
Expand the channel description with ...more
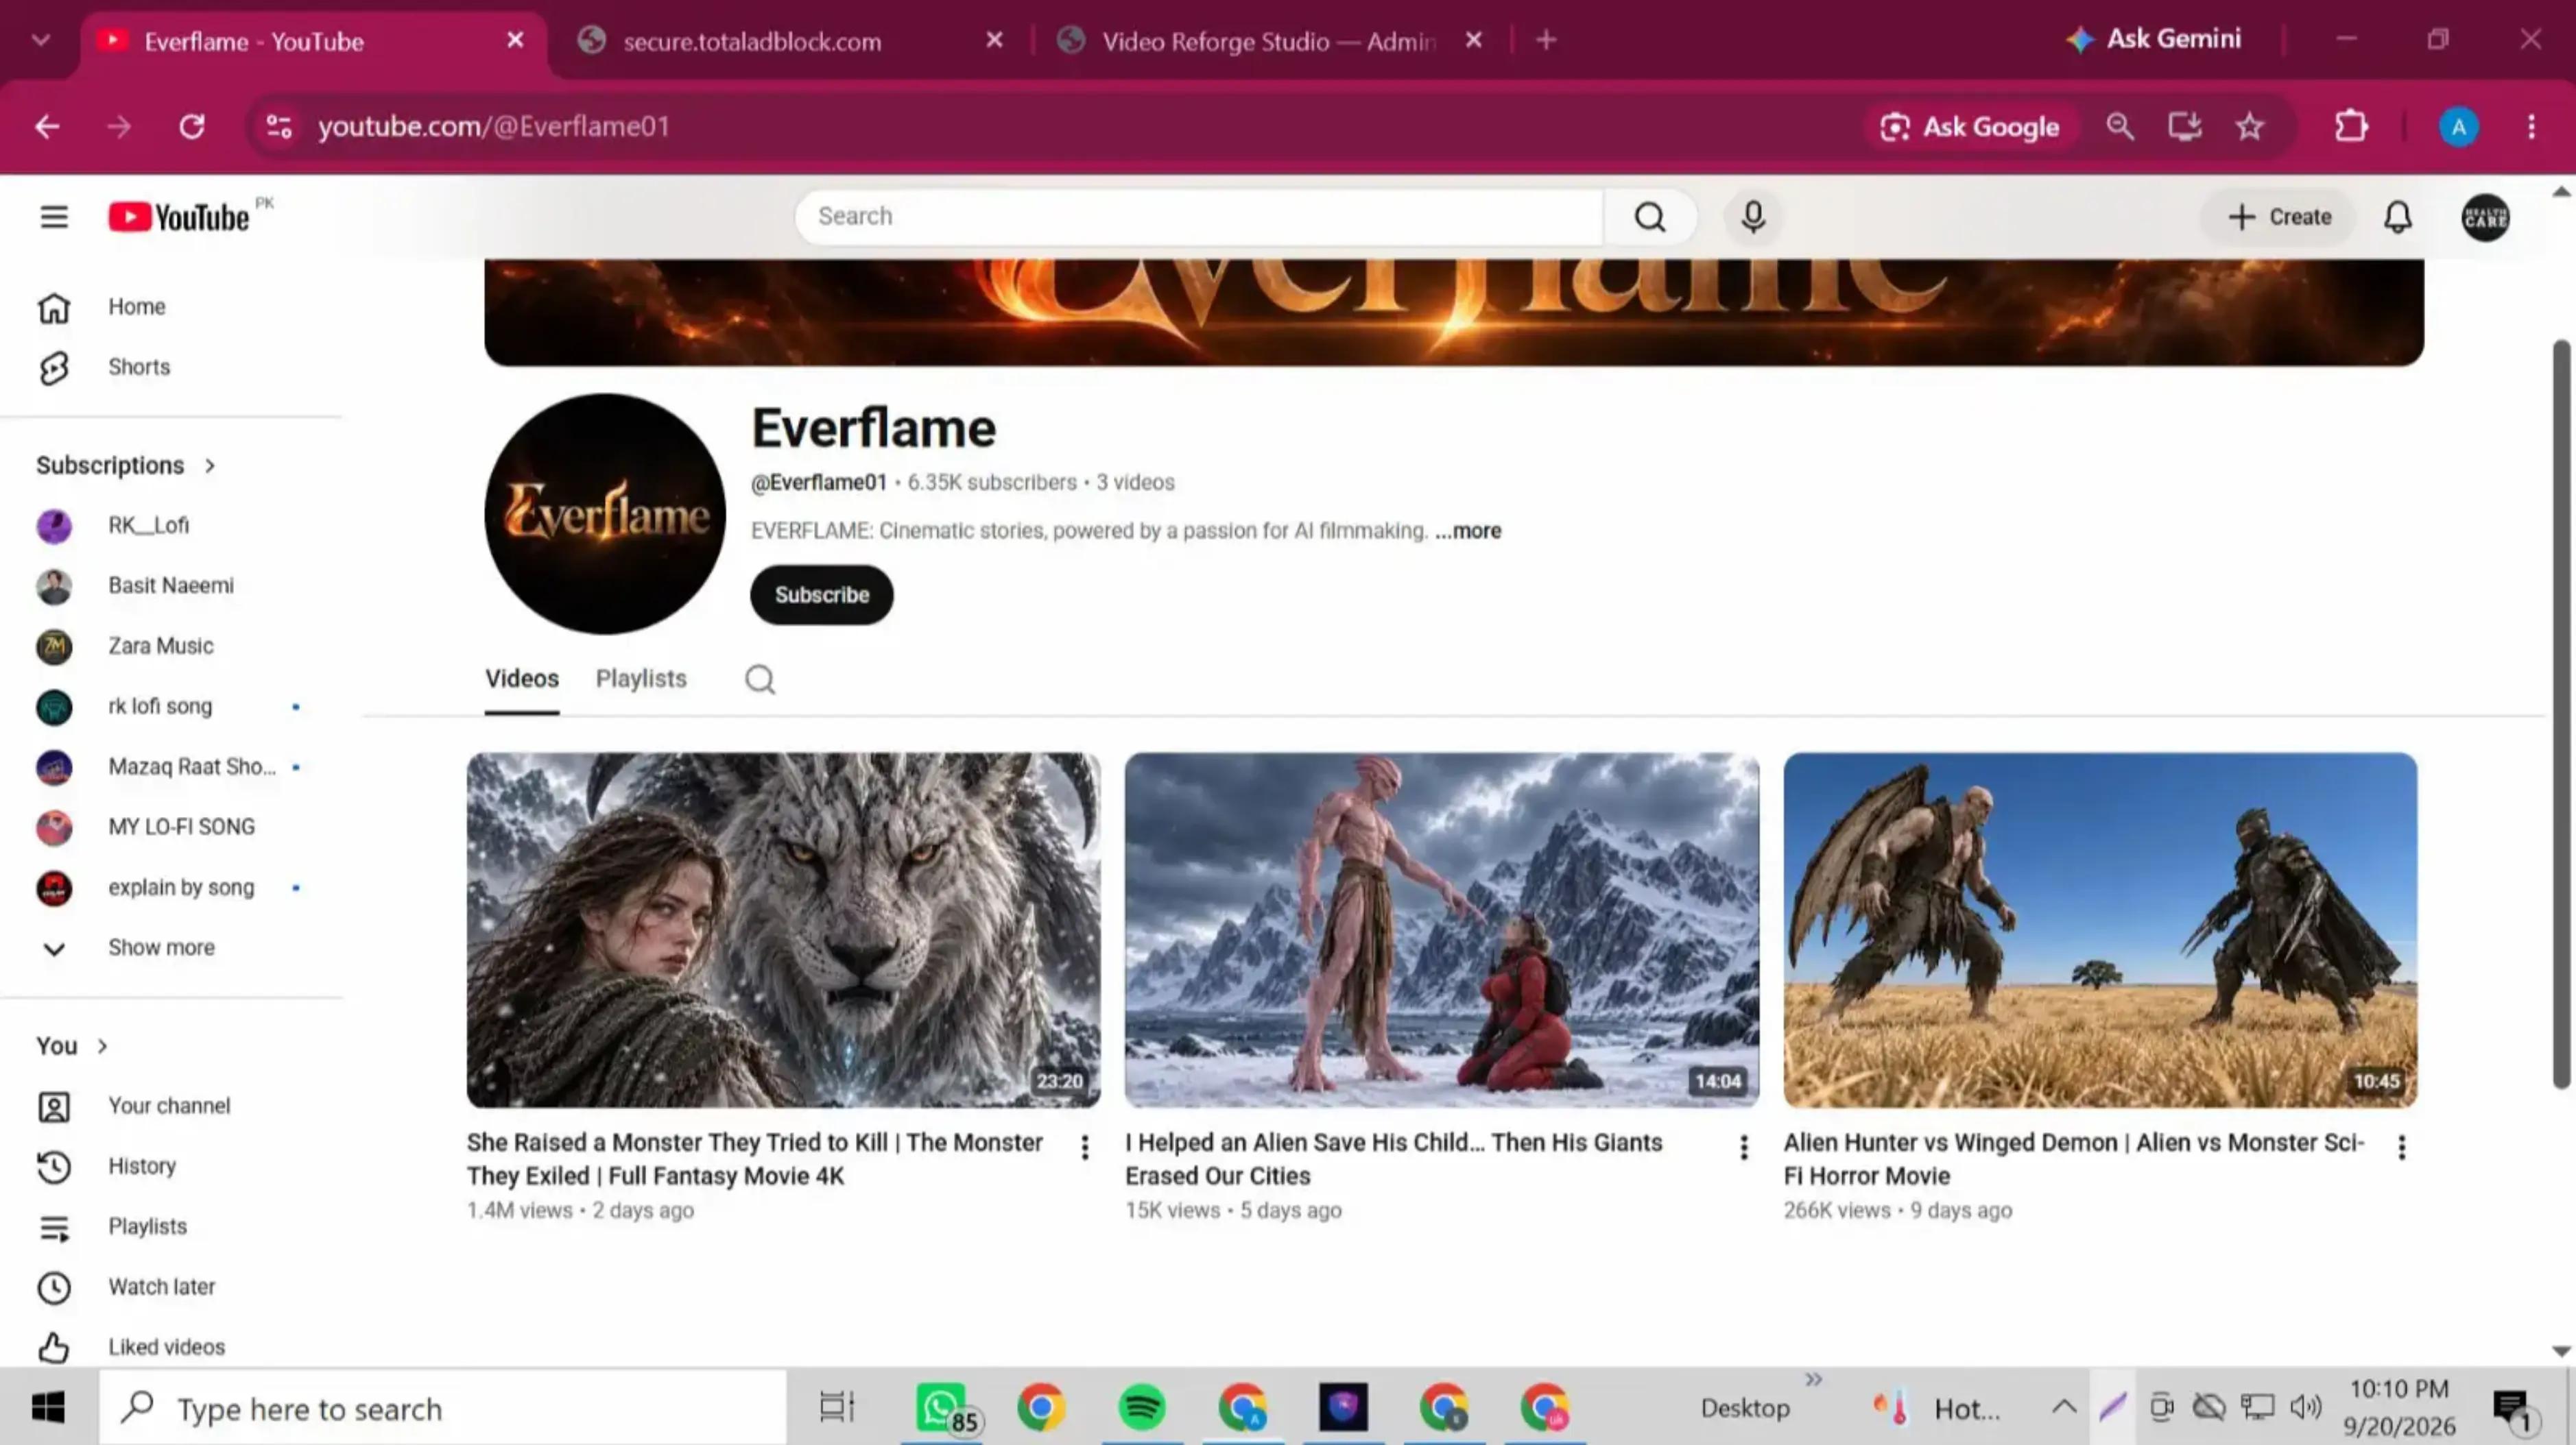click(1468, 531)
